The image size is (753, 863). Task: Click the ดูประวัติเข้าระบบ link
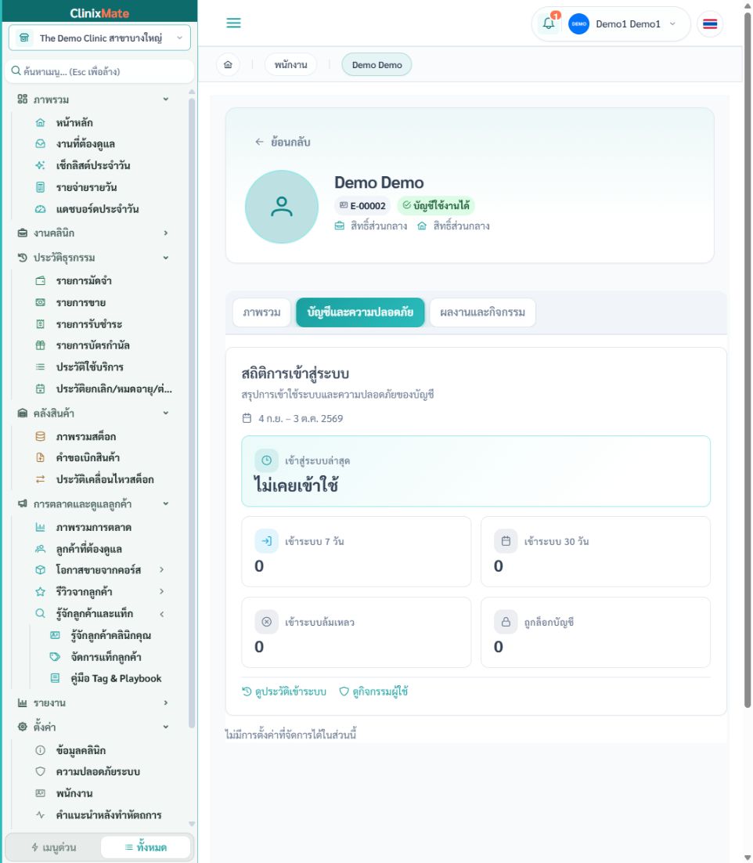tap(284, 691)
